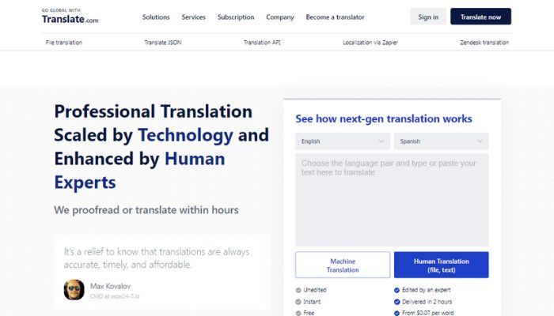This screenshot has height=316, width=554.
Task: Open Localization via Zapier link
Action: pos(370,43)
